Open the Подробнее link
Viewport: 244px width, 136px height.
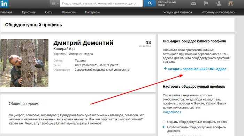click(172, 112)
